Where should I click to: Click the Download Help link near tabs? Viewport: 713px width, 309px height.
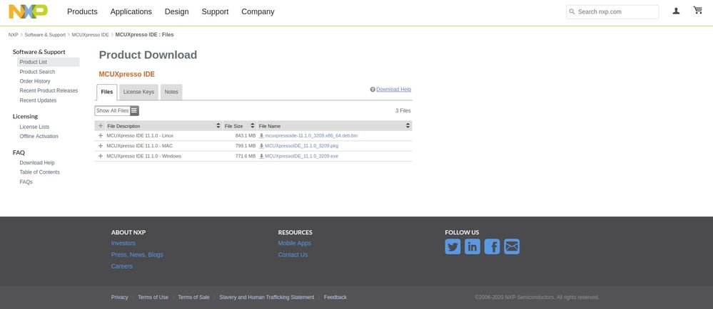(x=394, y=90)
